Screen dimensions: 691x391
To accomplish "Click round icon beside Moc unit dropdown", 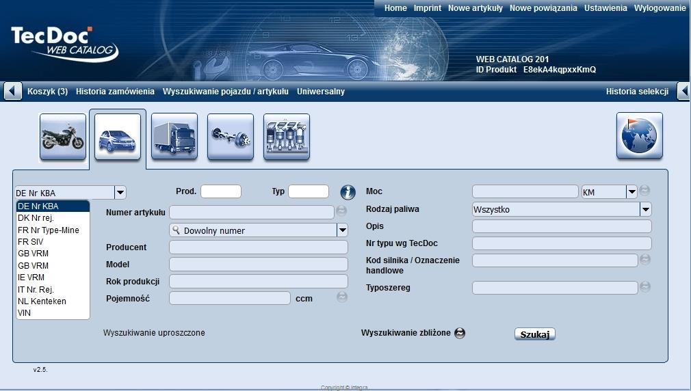I will pos(644,190).
